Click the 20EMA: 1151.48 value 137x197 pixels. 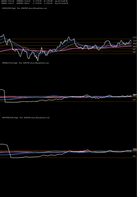coord(8,1)
